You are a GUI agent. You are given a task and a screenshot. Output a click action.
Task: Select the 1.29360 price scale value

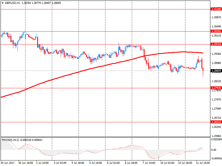(x=216, y=54)
